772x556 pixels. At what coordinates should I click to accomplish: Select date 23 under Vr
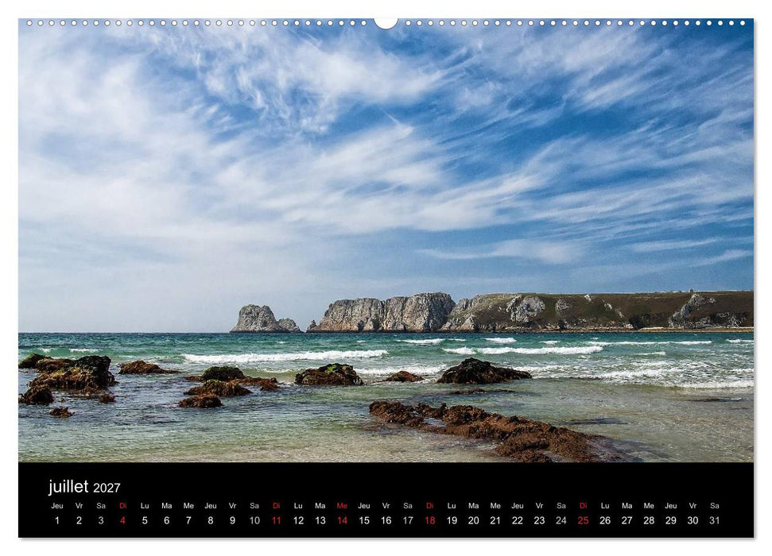tap(539, 520)
